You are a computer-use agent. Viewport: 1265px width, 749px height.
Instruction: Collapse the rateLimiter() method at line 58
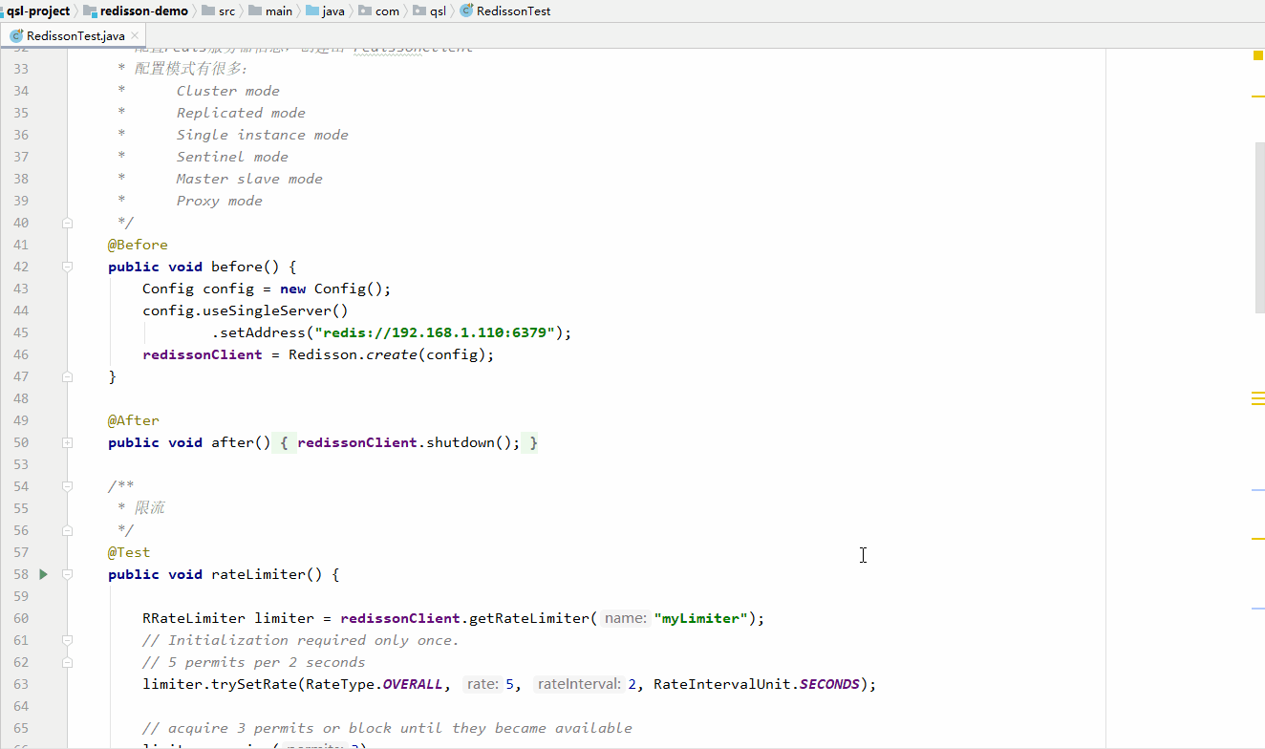[67, 574]
